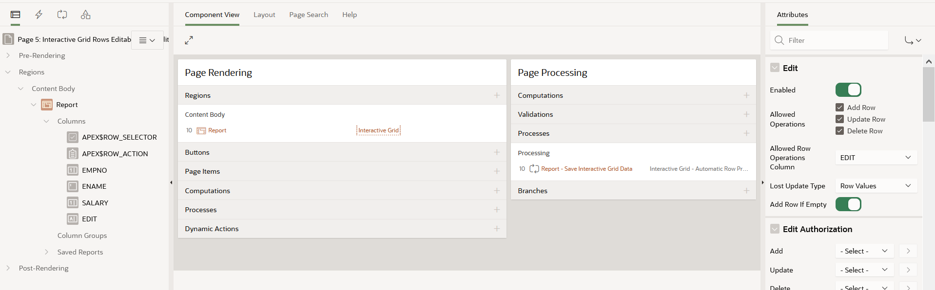Switch to Component View tab

212,15
